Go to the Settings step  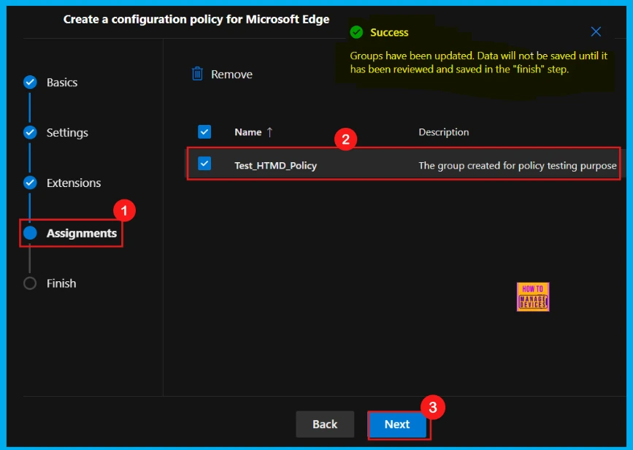67,132
